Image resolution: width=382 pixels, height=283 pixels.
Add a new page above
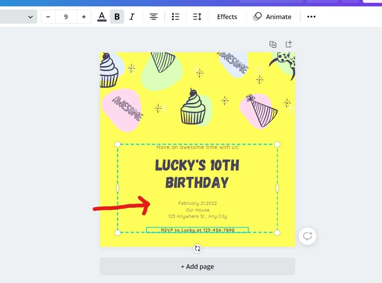tap(288, 44)
